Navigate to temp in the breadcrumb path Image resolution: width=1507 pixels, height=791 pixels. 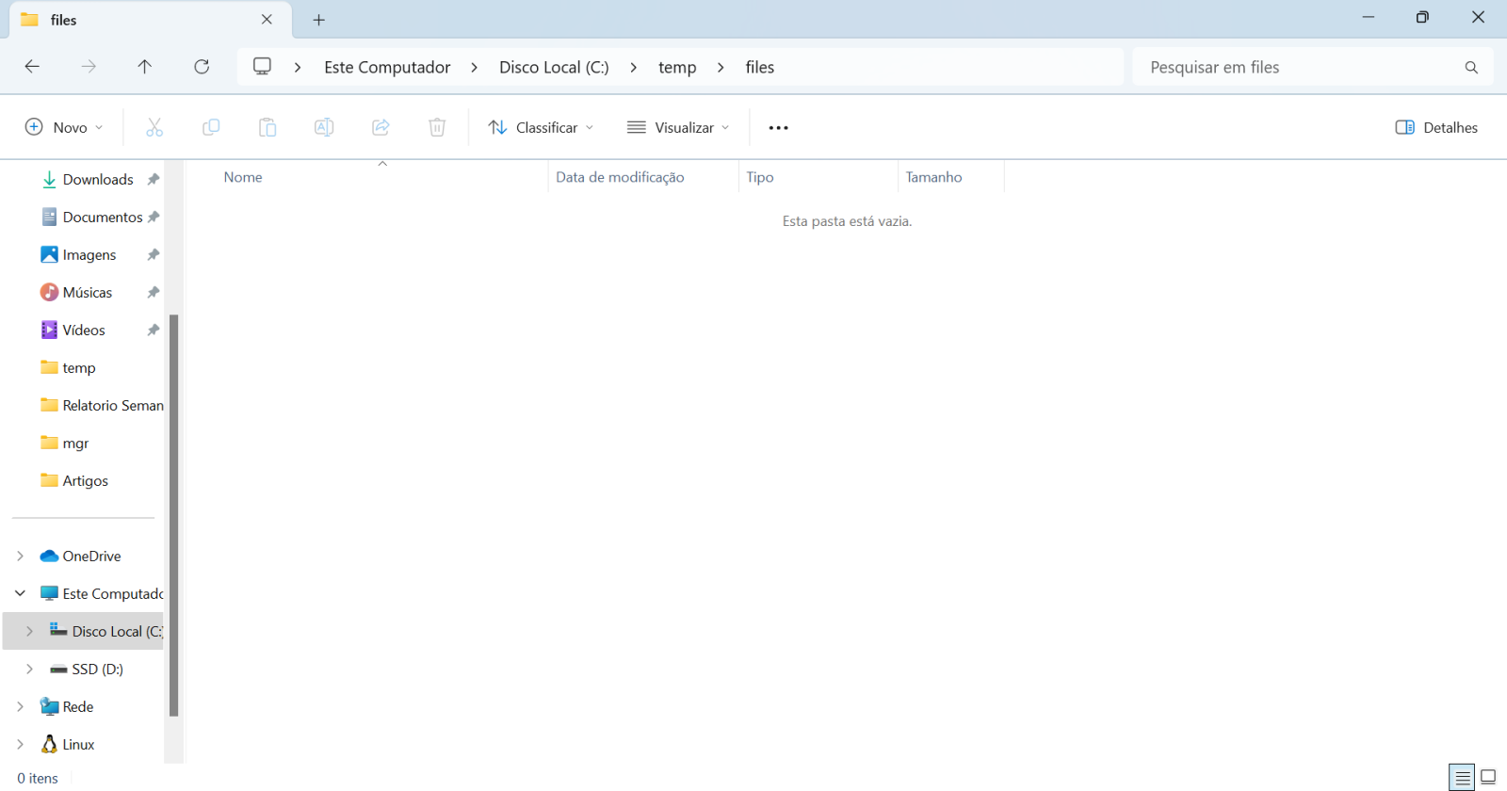click(676, 67)
